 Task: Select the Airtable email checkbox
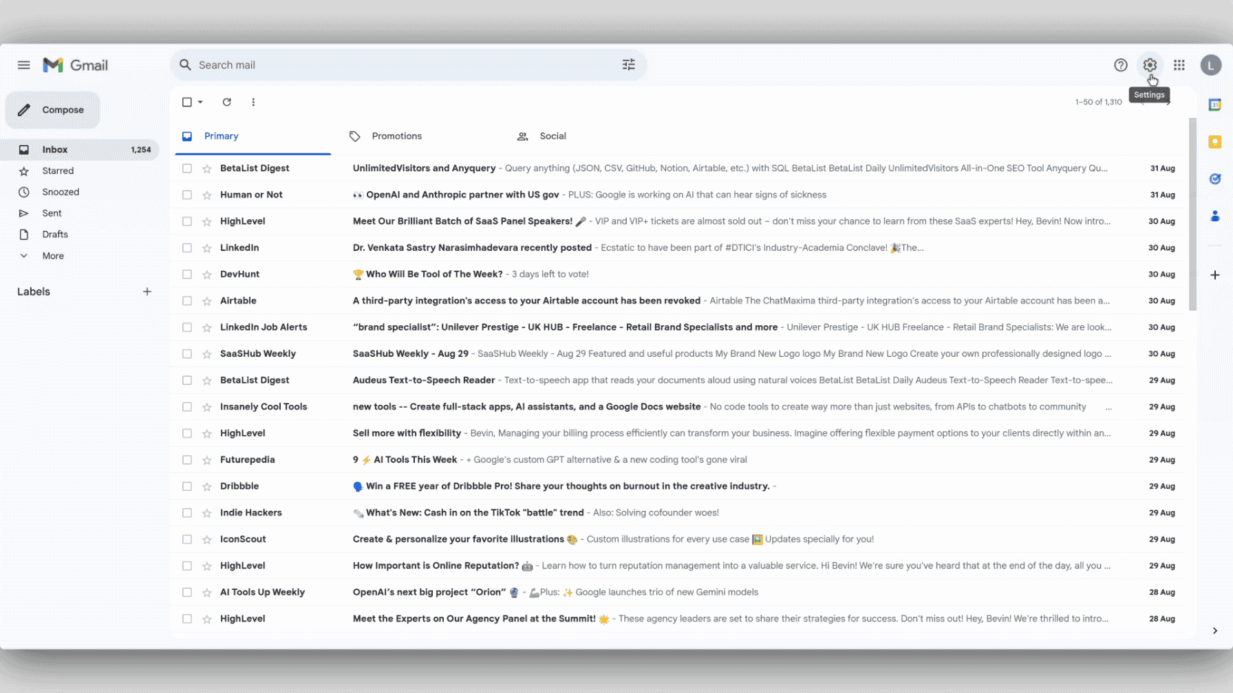(187, 301)
